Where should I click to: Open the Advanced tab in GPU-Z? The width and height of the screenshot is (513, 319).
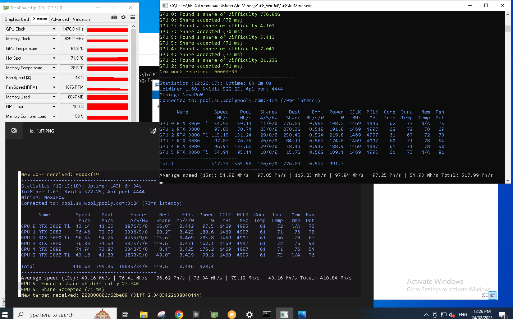tap(60, 19)
